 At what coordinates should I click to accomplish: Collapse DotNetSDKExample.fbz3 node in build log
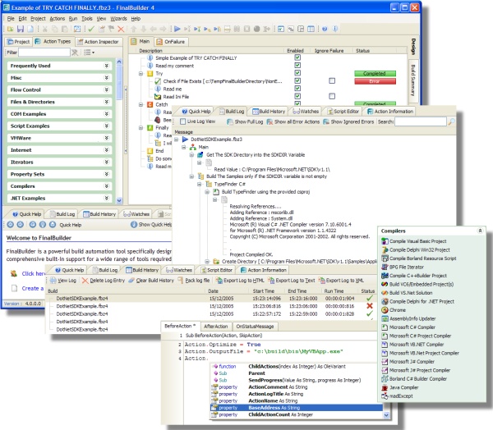click(x=177, y=140)
